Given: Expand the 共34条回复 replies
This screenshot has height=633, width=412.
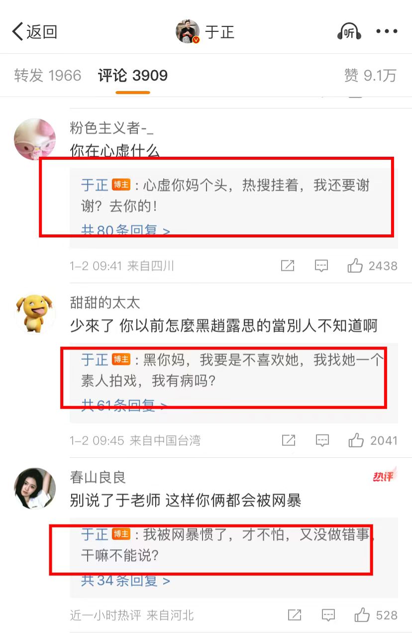Looking at the screenshot, I should (x=125, y=581).
